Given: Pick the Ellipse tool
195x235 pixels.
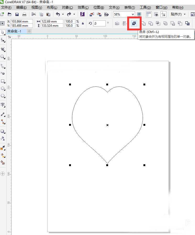Looking at the screenshot, I should pos(3,89).
